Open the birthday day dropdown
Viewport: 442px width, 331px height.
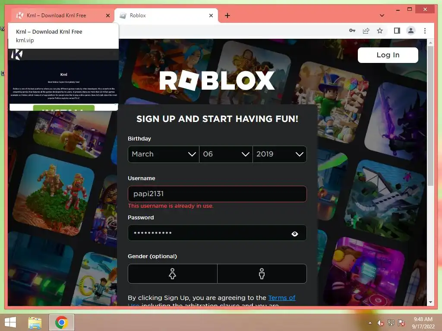[226, 154]
